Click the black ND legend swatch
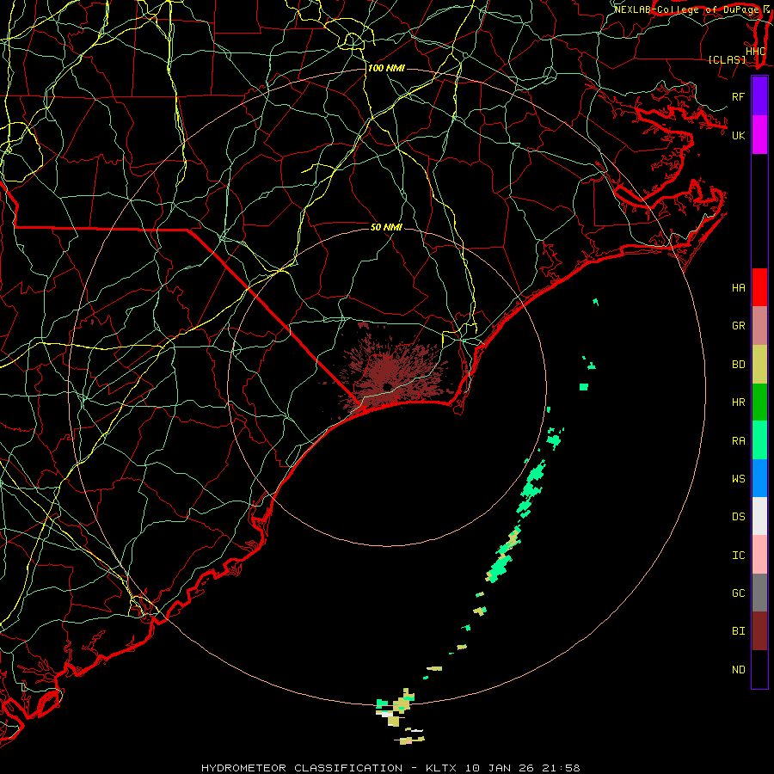The height and width of the screenshot is (774, 774). [759, 669]
